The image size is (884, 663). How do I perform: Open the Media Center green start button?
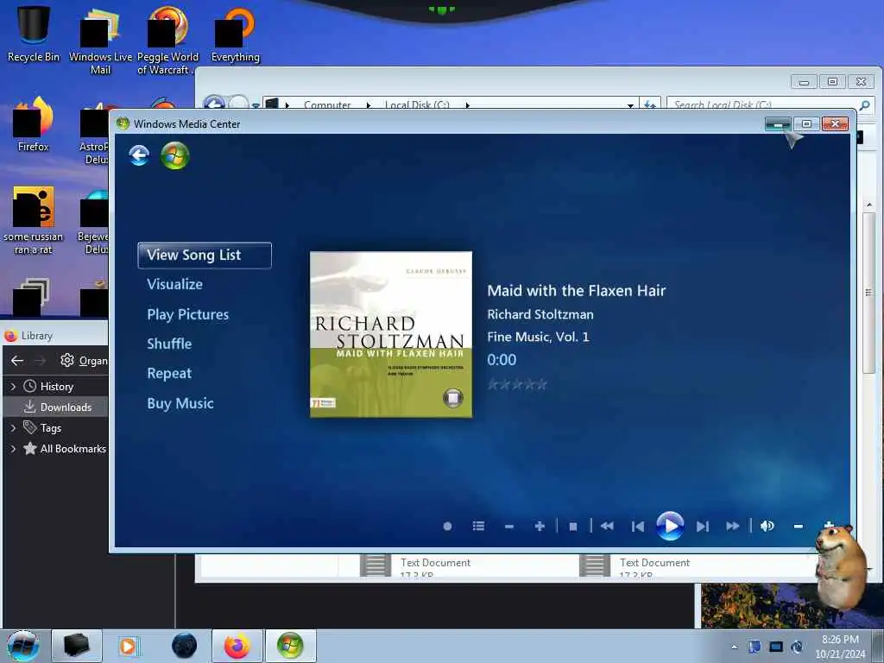pos(174,156)
